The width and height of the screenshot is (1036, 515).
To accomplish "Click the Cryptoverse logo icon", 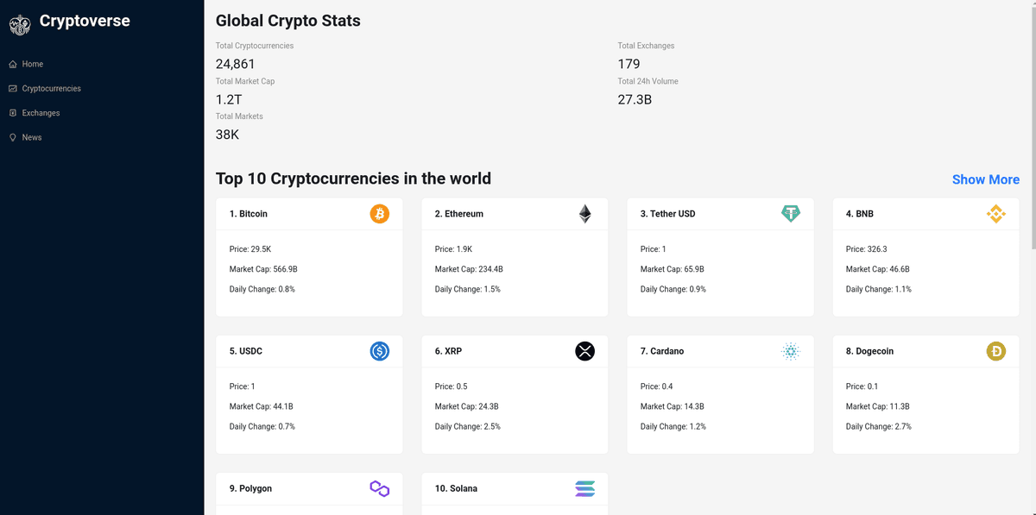I will [x=20, y=25].
